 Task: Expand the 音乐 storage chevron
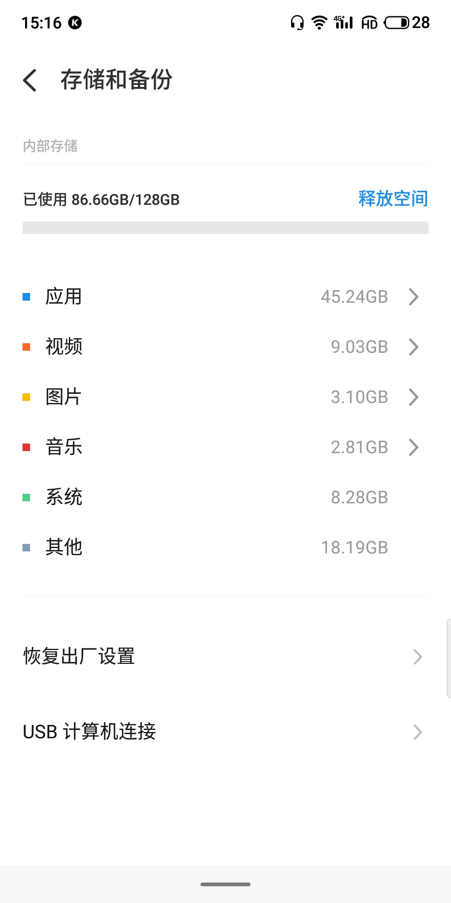(413, 447)
